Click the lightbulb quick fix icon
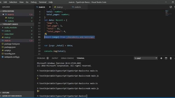Image resolution: width=175 pixels, height=98 pixels. (x=46, y=34)
